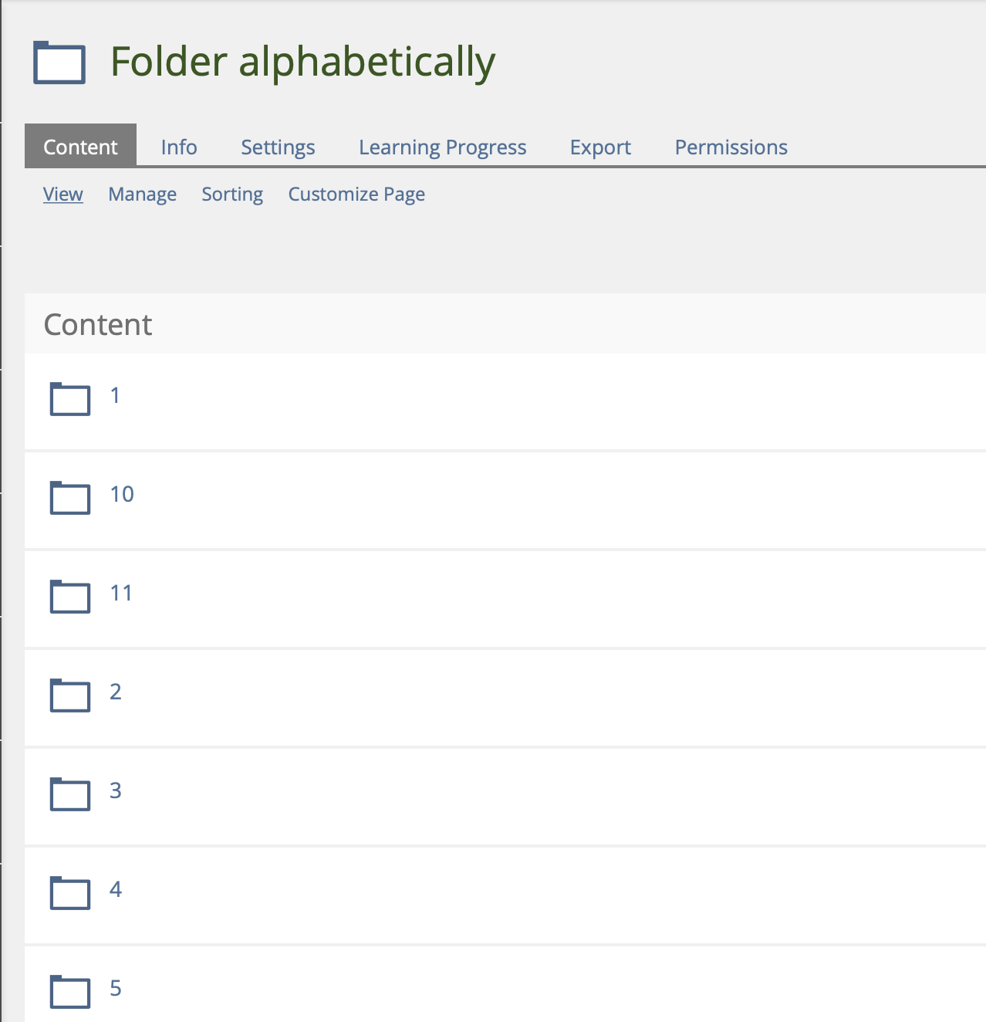Open the Export tab
The height and width of the screenshot is (1022, 986).
(x=600, y=147)
